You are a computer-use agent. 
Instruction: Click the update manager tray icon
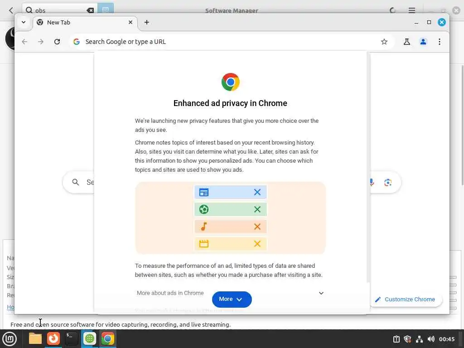[x=396, y=339]
